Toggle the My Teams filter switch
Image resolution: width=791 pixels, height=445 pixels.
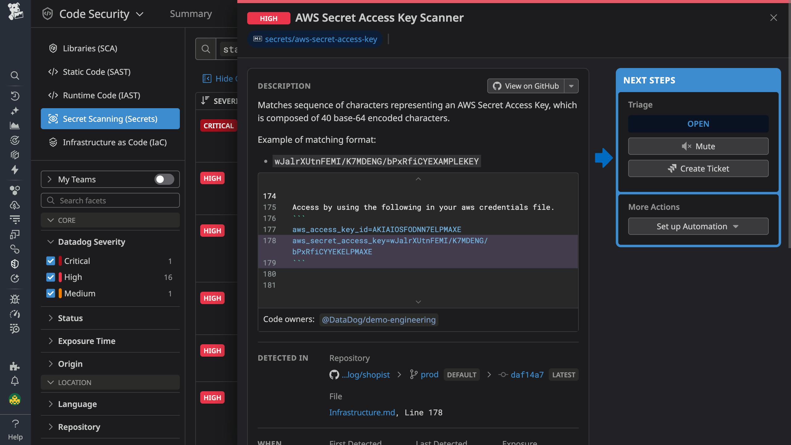164,179
